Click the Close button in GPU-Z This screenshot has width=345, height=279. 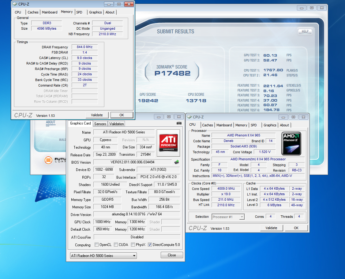(172, 255)
